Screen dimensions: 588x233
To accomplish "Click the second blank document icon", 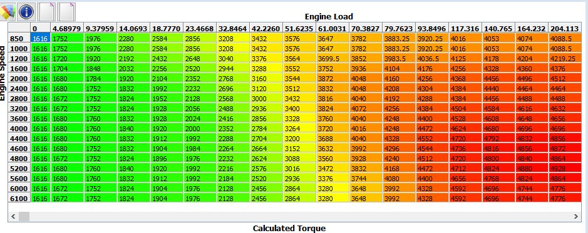I will [x=67, y=12].
